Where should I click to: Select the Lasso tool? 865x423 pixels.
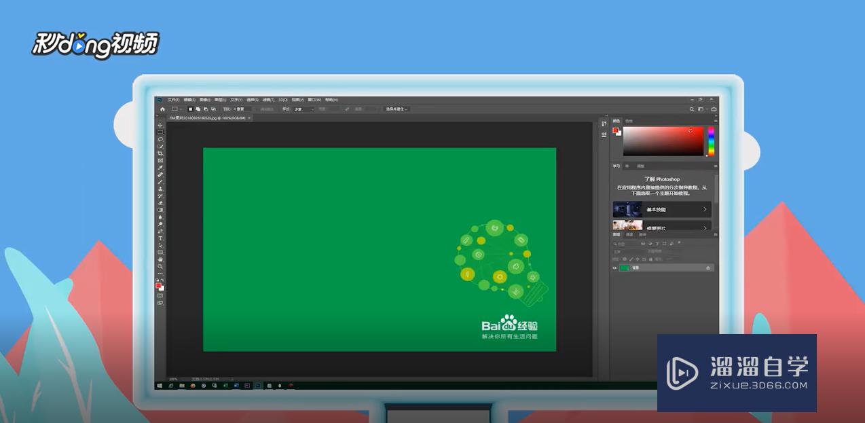point(160,139)
